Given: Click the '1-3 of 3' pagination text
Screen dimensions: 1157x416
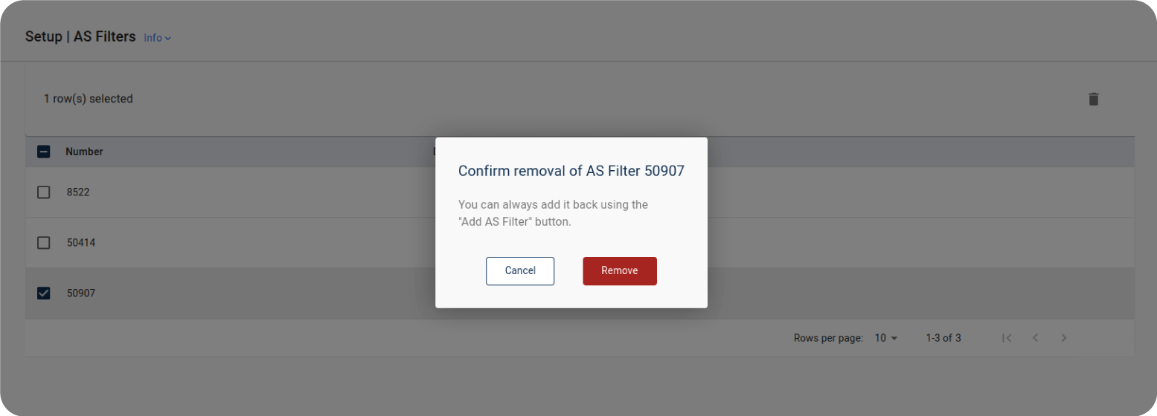Looking at the screenshot, I should (x=943, y=338).
